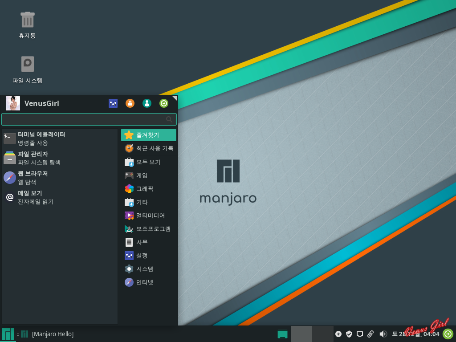Open Settings Manager icon in menu header

(113, 103)
